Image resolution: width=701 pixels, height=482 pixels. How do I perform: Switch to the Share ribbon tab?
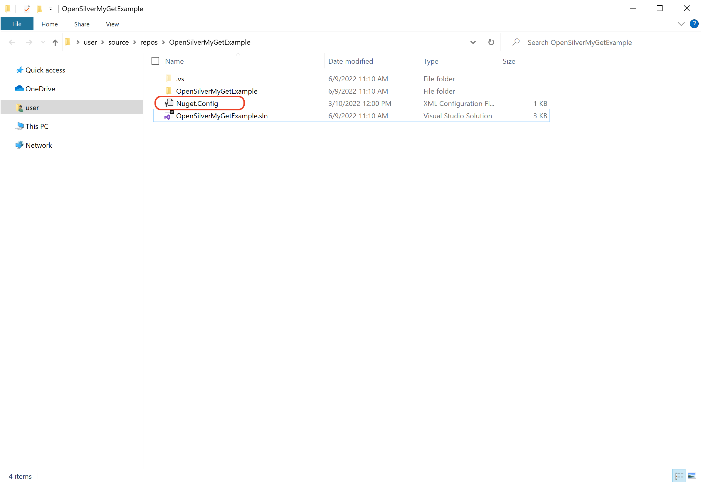(x=82, y=24)
